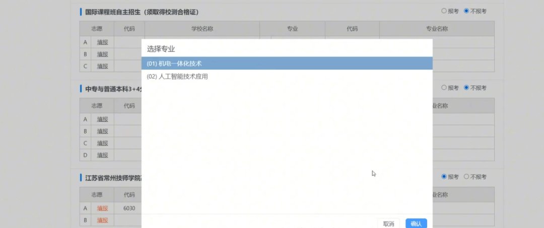Open 填报 for choice A in 江苏省常州技师学院
Viewport: 544px width, 228px height.
[103, 208]
